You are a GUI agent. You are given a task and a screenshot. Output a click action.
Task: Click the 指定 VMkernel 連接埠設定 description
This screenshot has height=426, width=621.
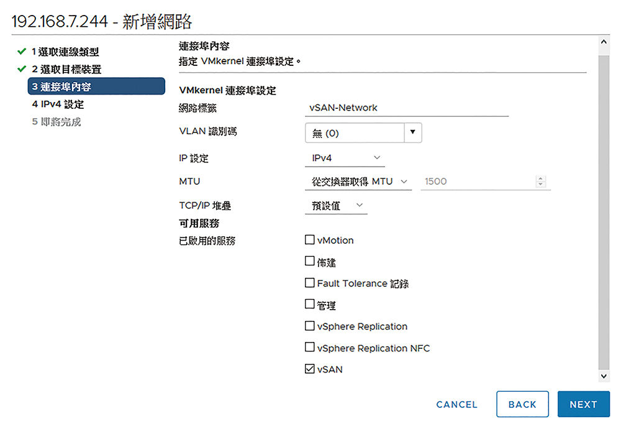239,62
